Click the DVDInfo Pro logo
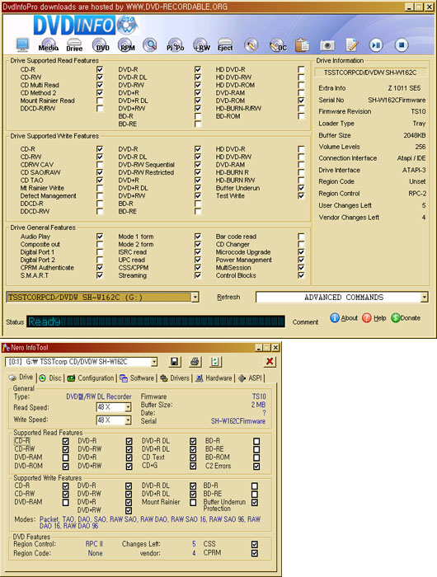 tap(86, 25)
